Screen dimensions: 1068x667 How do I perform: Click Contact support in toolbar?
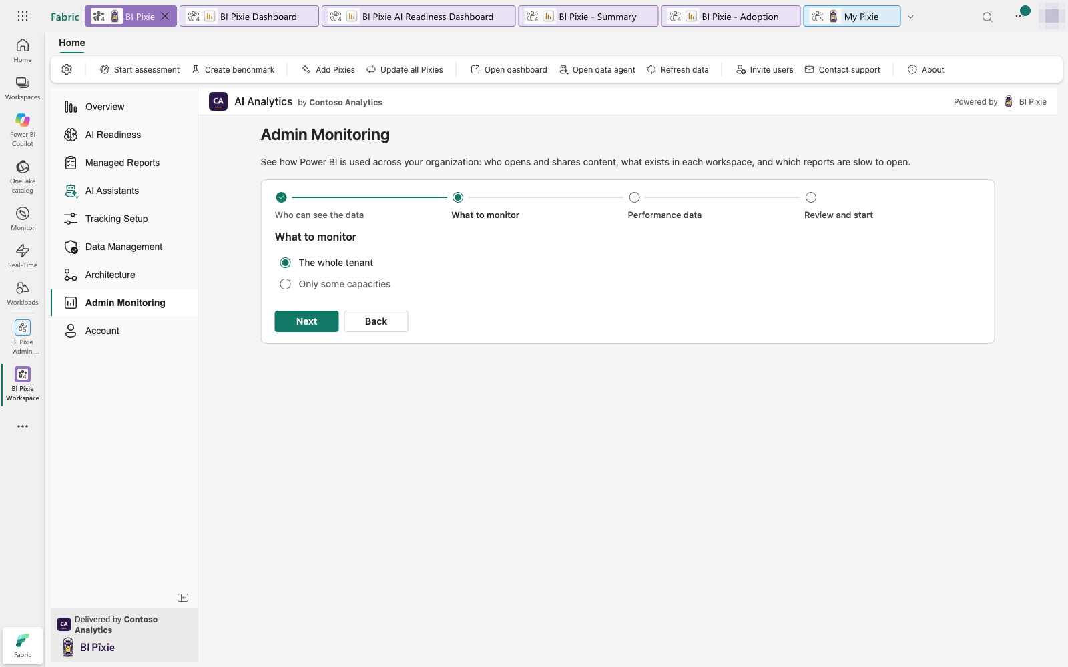pyautogui.click(x=842, y=69)
